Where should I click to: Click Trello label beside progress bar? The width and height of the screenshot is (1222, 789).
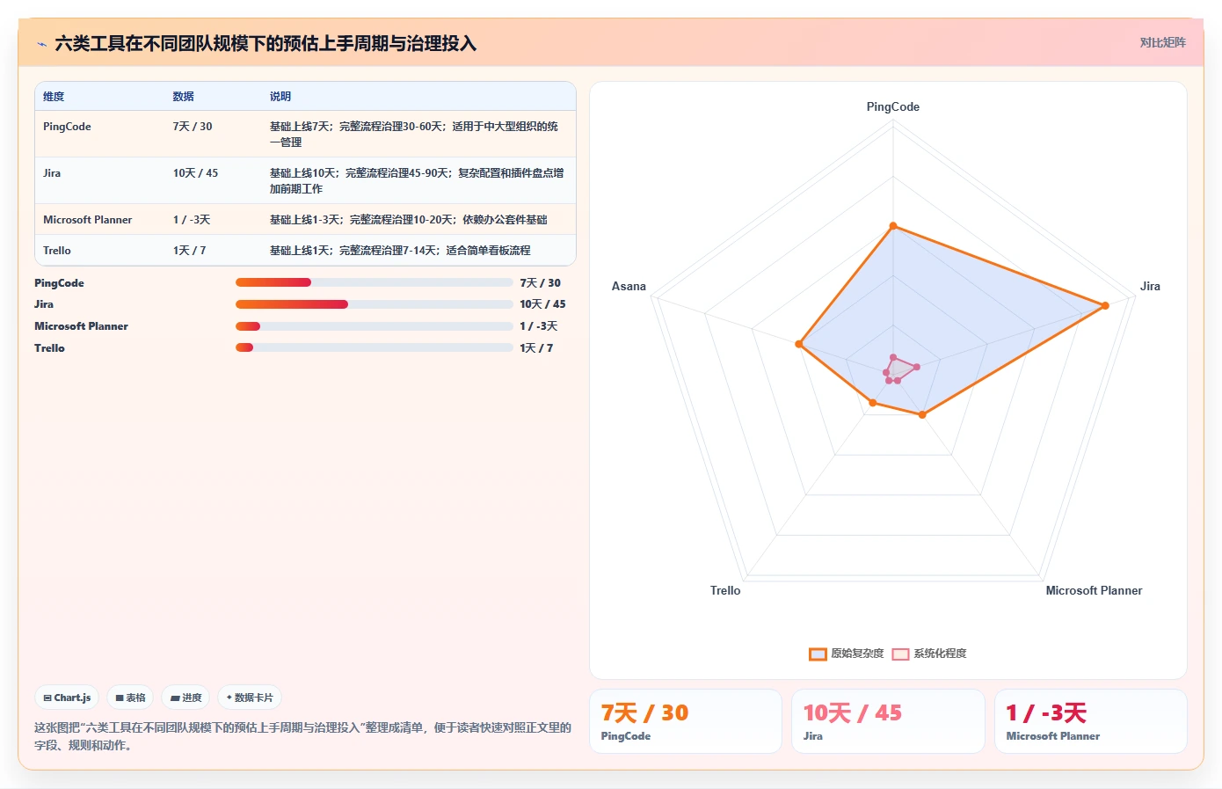[49, 348]
